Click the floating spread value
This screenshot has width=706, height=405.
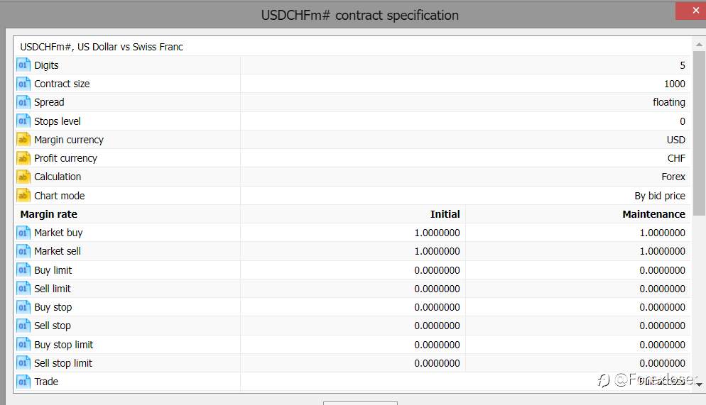[x=669, y=102]
